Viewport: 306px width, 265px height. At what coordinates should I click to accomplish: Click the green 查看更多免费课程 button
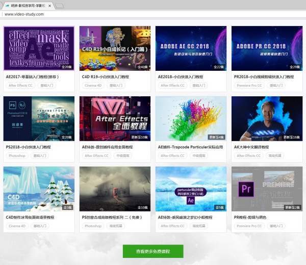pyautogui.click(x=153, y=251)
